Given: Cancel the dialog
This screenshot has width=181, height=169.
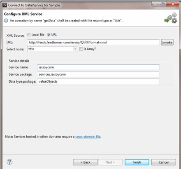Looking at the screenshot, I should [164, 162].
